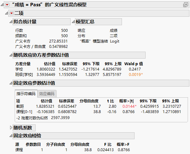Viewport: 190px width, 154px height.
Task: Collapse the 随机效应协方差参数估计值 section
Action: [x=11, y=55]
